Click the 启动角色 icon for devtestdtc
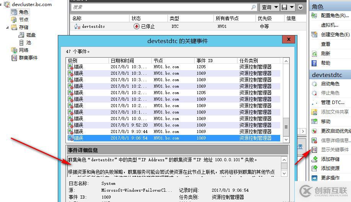Screen dimensions: 351x202 (x=314, y=84)
